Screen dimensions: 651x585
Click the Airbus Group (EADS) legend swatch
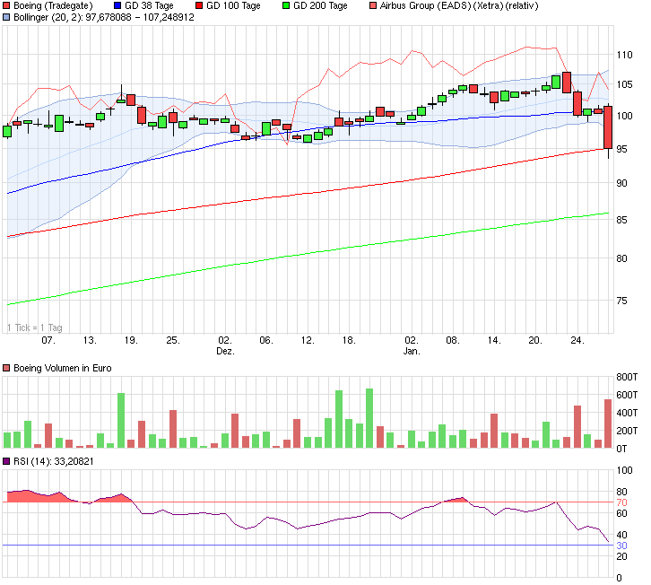point(374,6)
